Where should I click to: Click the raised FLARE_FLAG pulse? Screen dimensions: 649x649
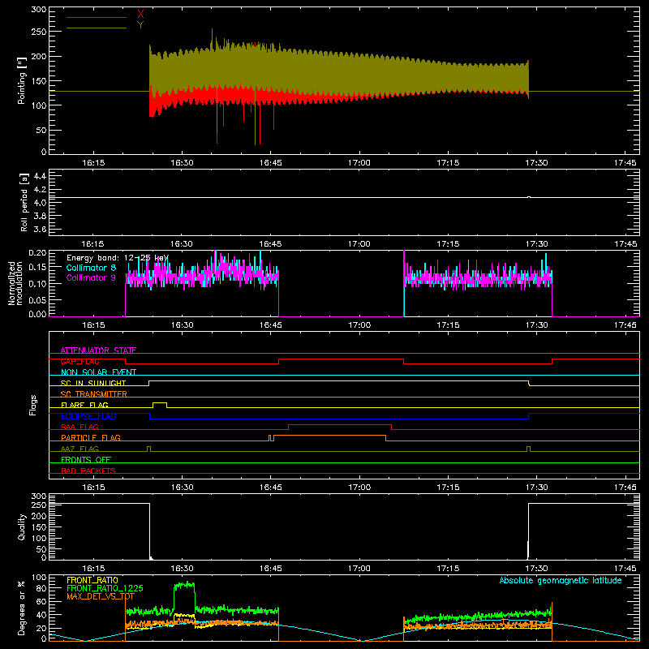coord(160,403)
